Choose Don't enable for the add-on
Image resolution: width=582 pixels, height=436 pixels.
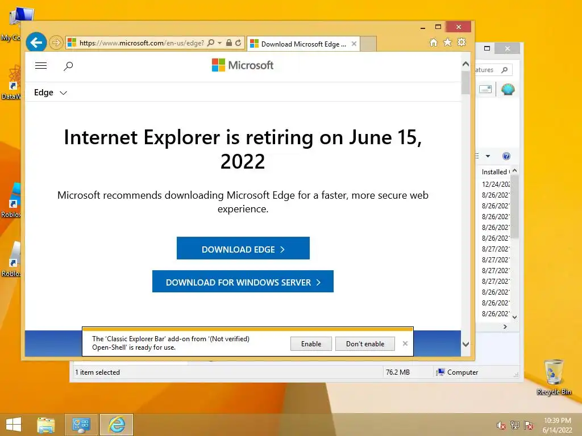point(365,343)
